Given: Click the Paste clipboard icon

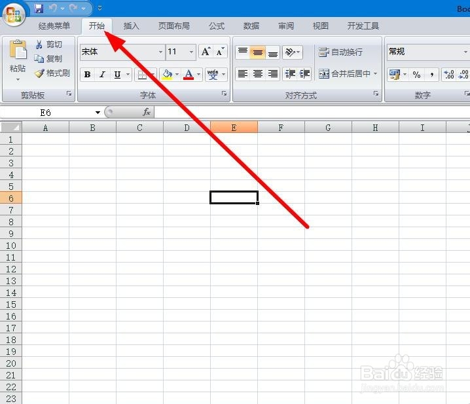Looking at the screenshot, I should 18,49.
